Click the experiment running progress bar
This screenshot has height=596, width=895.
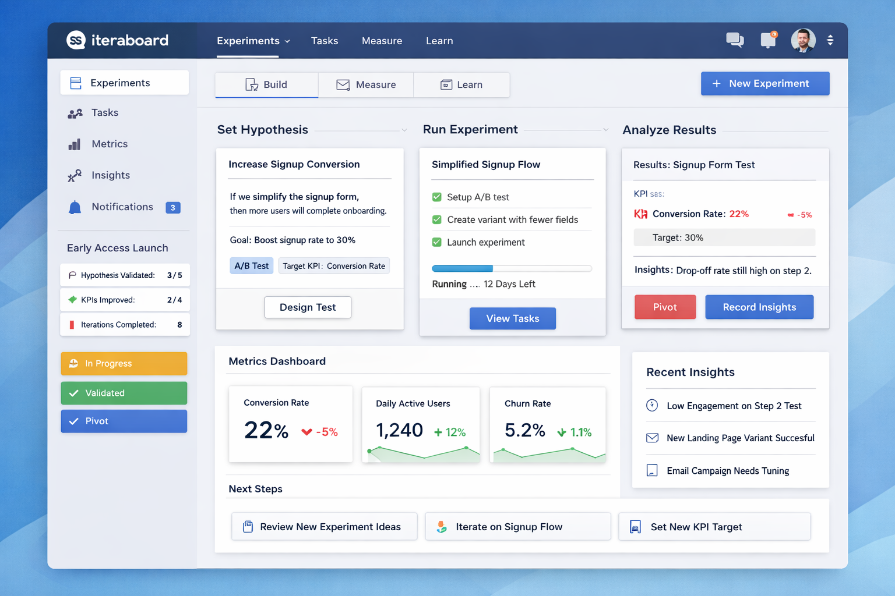pyautogui.click(x=512, y=269)
